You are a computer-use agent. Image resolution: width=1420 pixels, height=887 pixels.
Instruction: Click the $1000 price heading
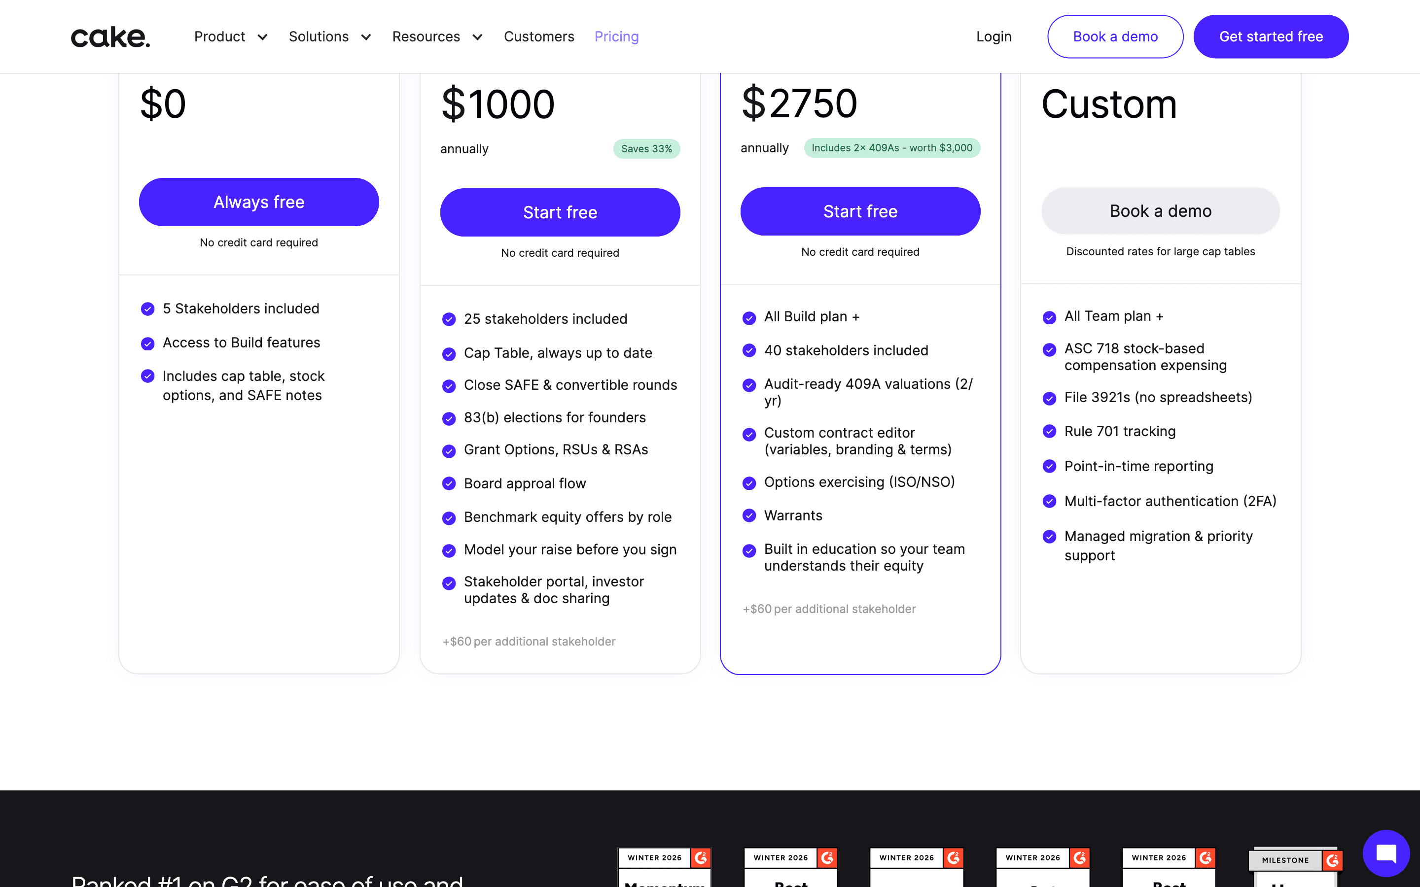click(x=498, y=104)
